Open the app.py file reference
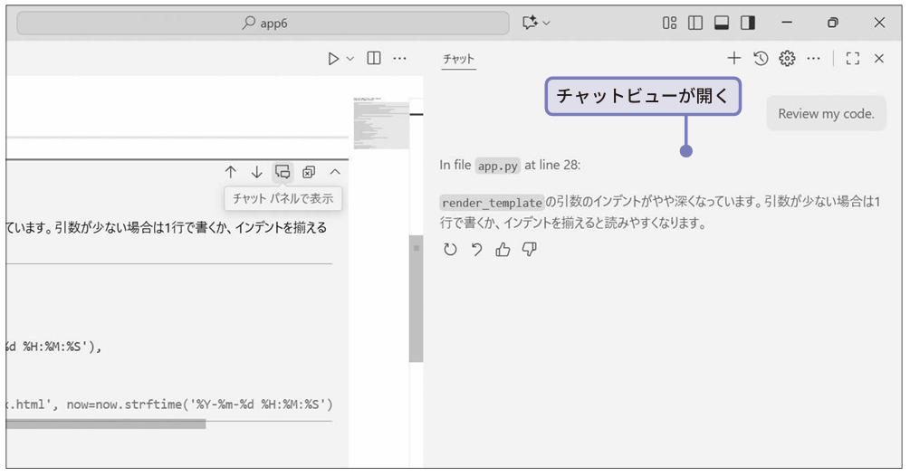910x476 pixels. (x=497, y=166)
